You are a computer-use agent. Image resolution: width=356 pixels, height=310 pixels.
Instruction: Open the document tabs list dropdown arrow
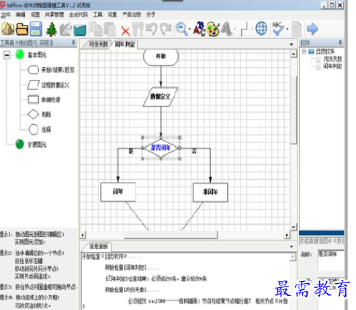point(292,44)
